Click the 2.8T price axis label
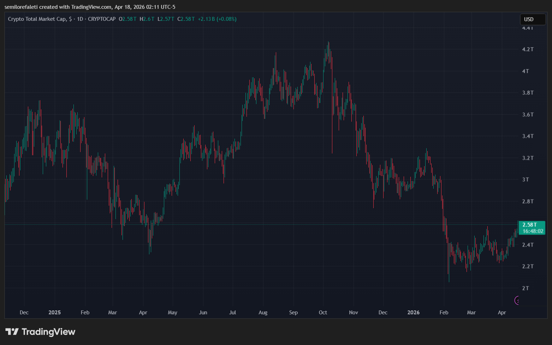Image resolution: width=552 pixels, height=345 pixels. click(x=528, y=201)
